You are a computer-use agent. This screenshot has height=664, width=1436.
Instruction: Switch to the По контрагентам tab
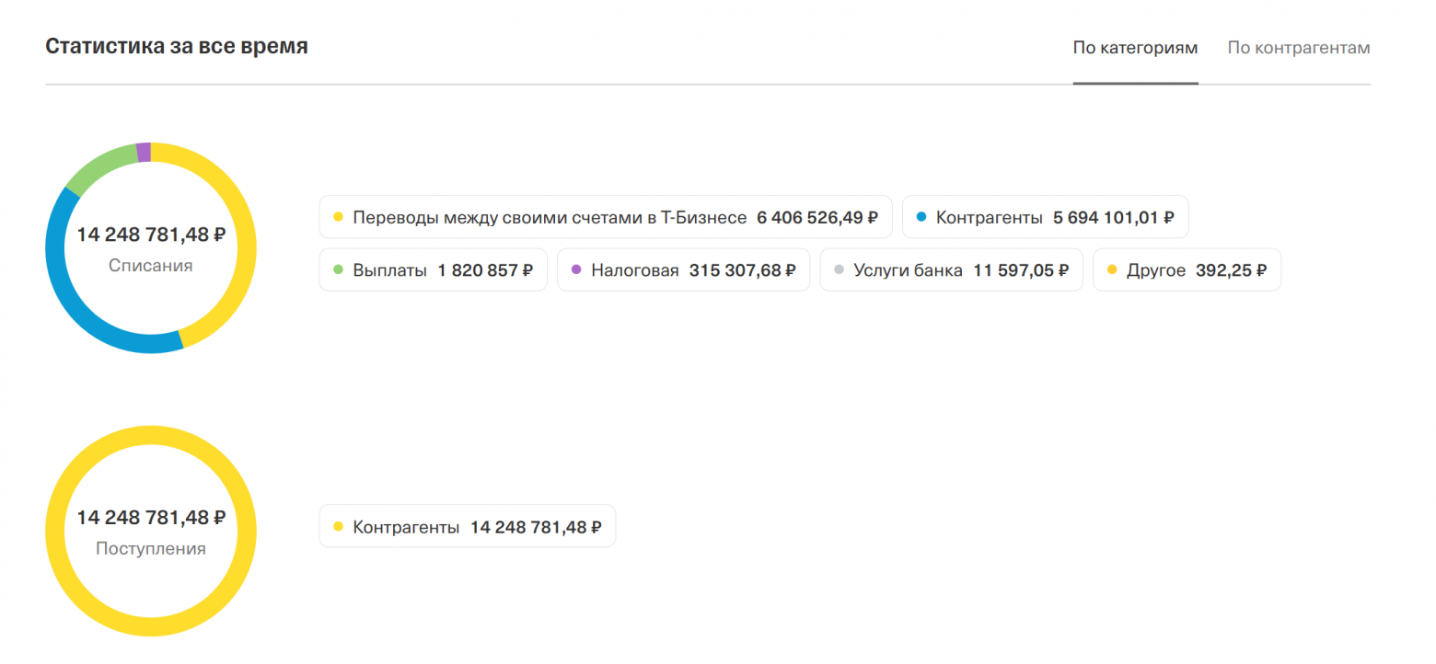tap(1298, 48)
